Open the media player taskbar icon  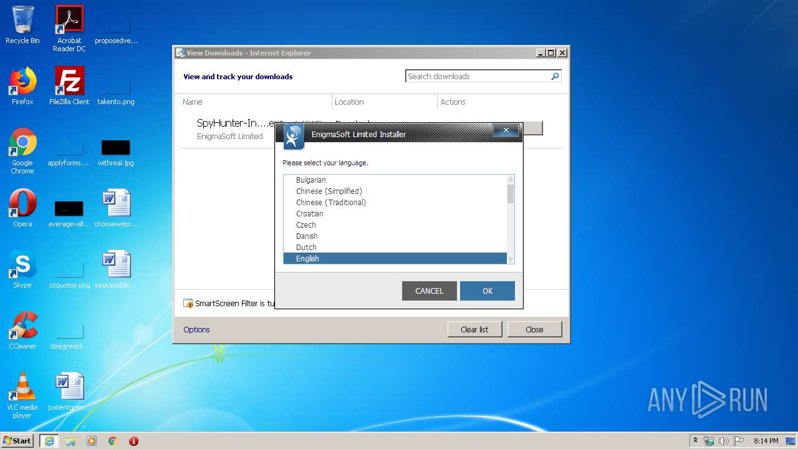(x=92, y=441)
